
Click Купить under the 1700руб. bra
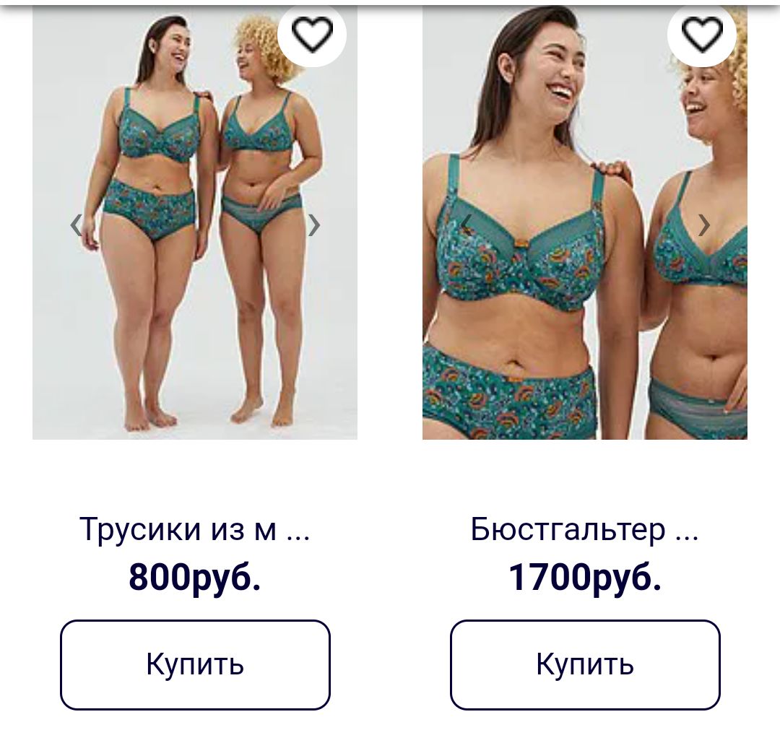point(585,664)
